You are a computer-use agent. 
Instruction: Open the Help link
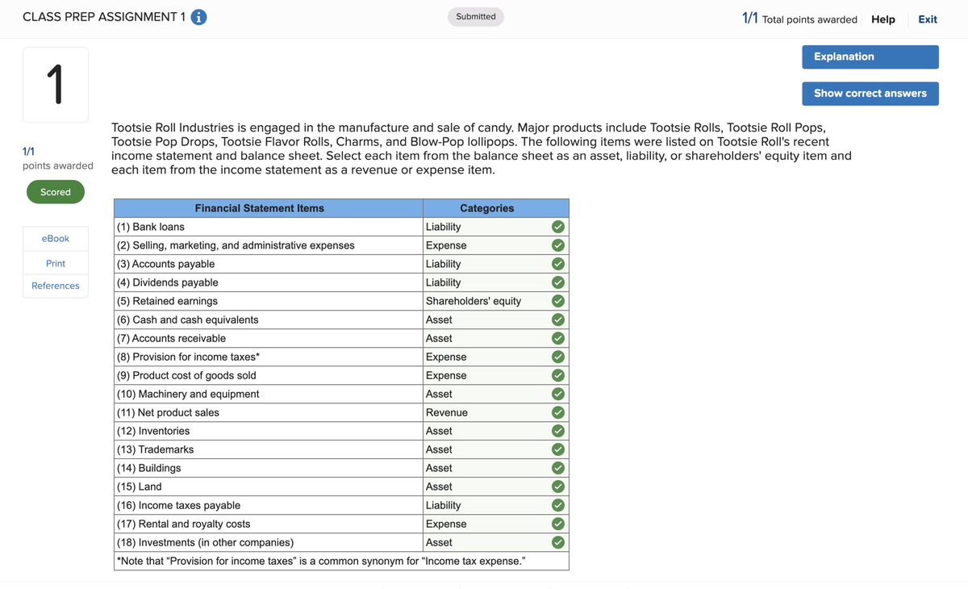pos(883,19)
